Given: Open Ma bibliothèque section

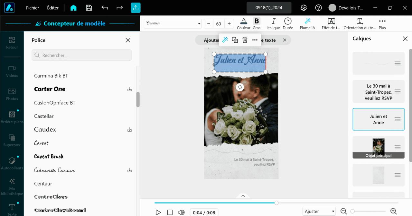Looking at the screenshot, I should point(12,187).
